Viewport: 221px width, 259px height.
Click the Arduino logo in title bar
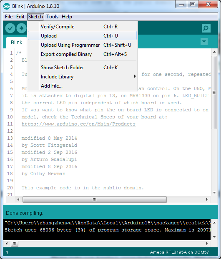[7, 6]
